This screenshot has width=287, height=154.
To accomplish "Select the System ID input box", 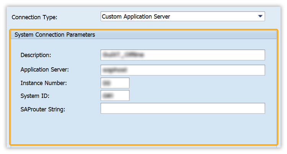I will click(115, 96).
